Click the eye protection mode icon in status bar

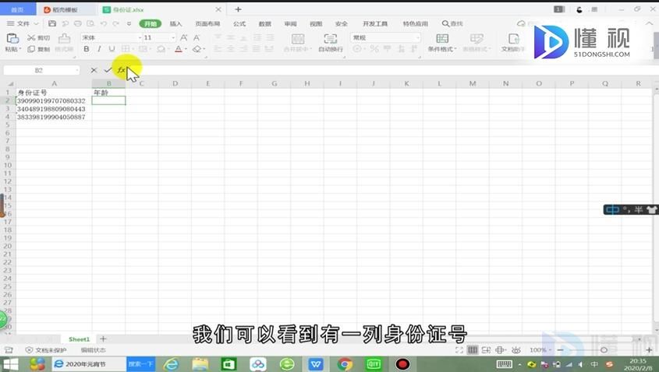click(x=516, y=349)
